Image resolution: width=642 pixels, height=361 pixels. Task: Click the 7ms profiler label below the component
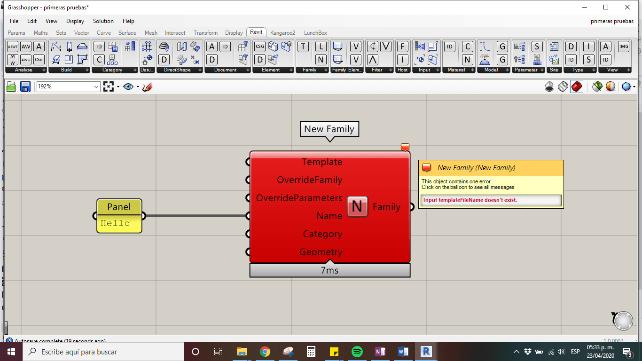point(330,270)
